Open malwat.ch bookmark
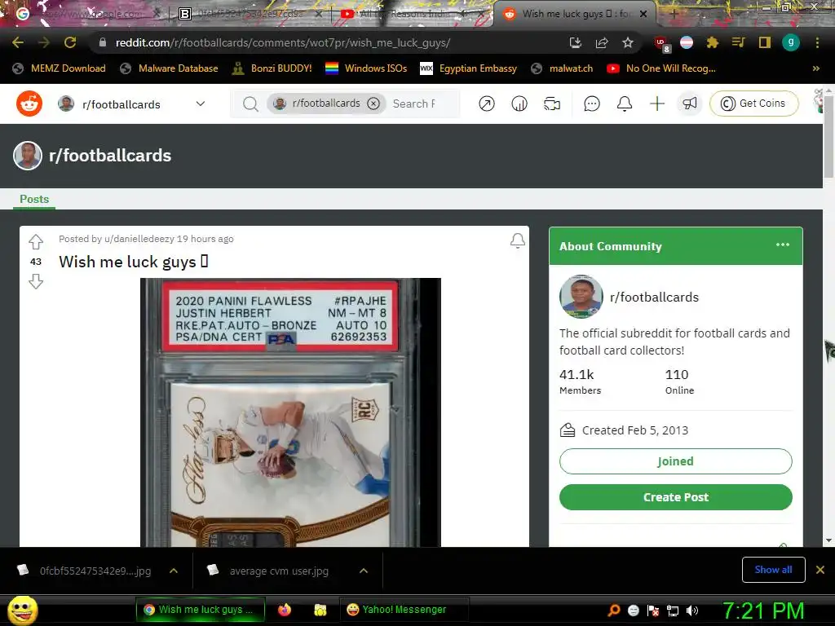Viewport: 835px width, 626px height. [563, 68]
